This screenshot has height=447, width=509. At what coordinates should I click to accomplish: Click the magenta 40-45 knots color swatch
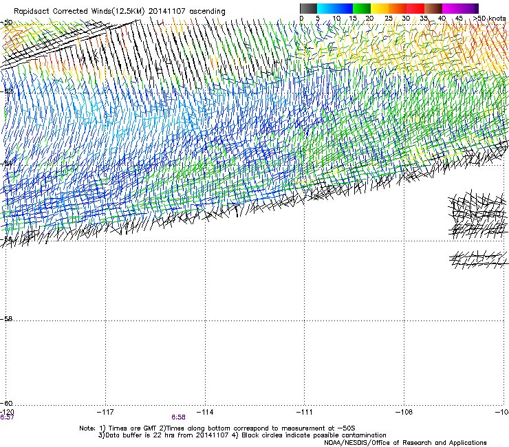click(451, 8)
